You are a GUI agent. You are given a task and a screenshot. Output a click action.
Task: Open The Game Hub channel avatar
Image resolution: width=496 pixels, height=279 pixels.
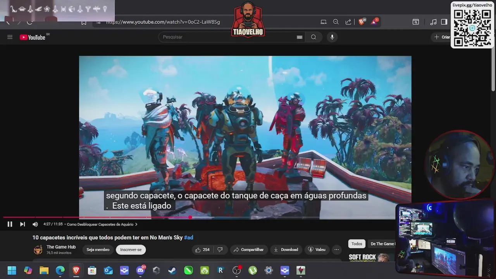(x=38, y=250)
